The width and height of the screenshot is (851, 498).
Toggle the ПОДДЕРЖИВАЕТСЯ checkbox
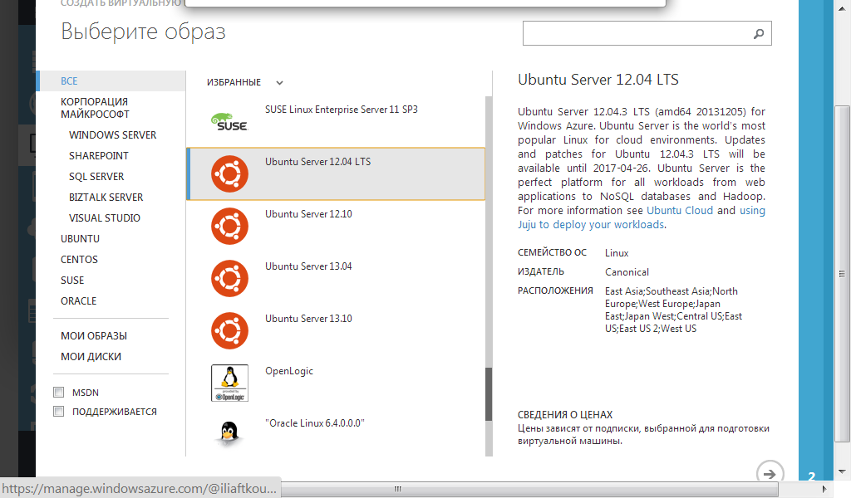click(x=59, y=412)
